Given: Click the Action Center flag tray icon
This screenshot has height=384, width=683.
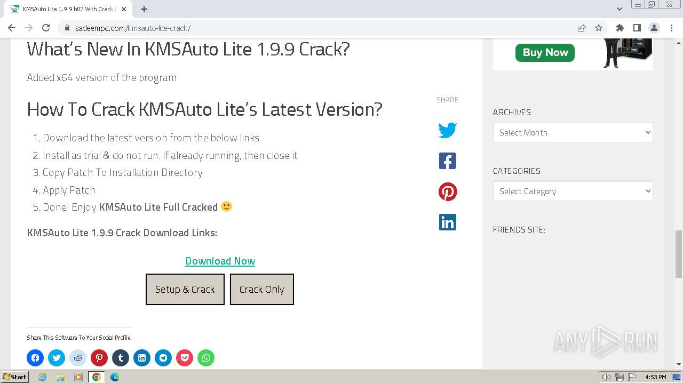Looking at the screenshot, I should [x=632, y=377].
